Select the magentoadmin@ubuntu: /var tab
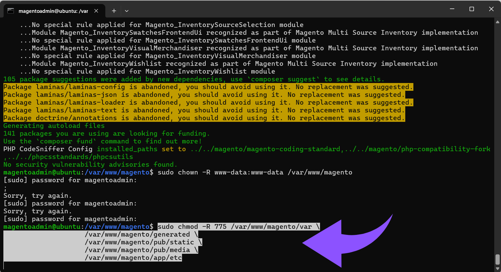 pyautogui.click(x=54, y=10)
